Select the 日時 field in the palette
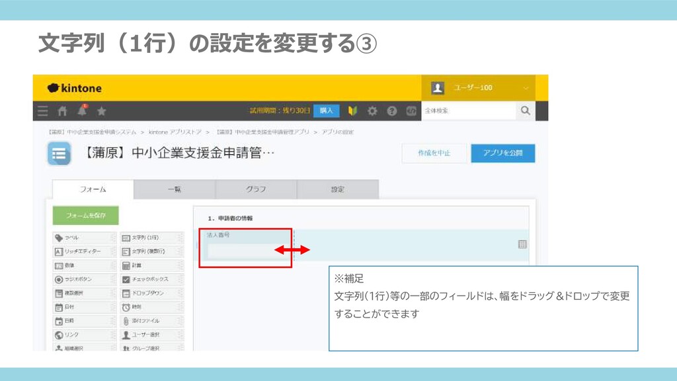677x381 pixels. [84, 321]
